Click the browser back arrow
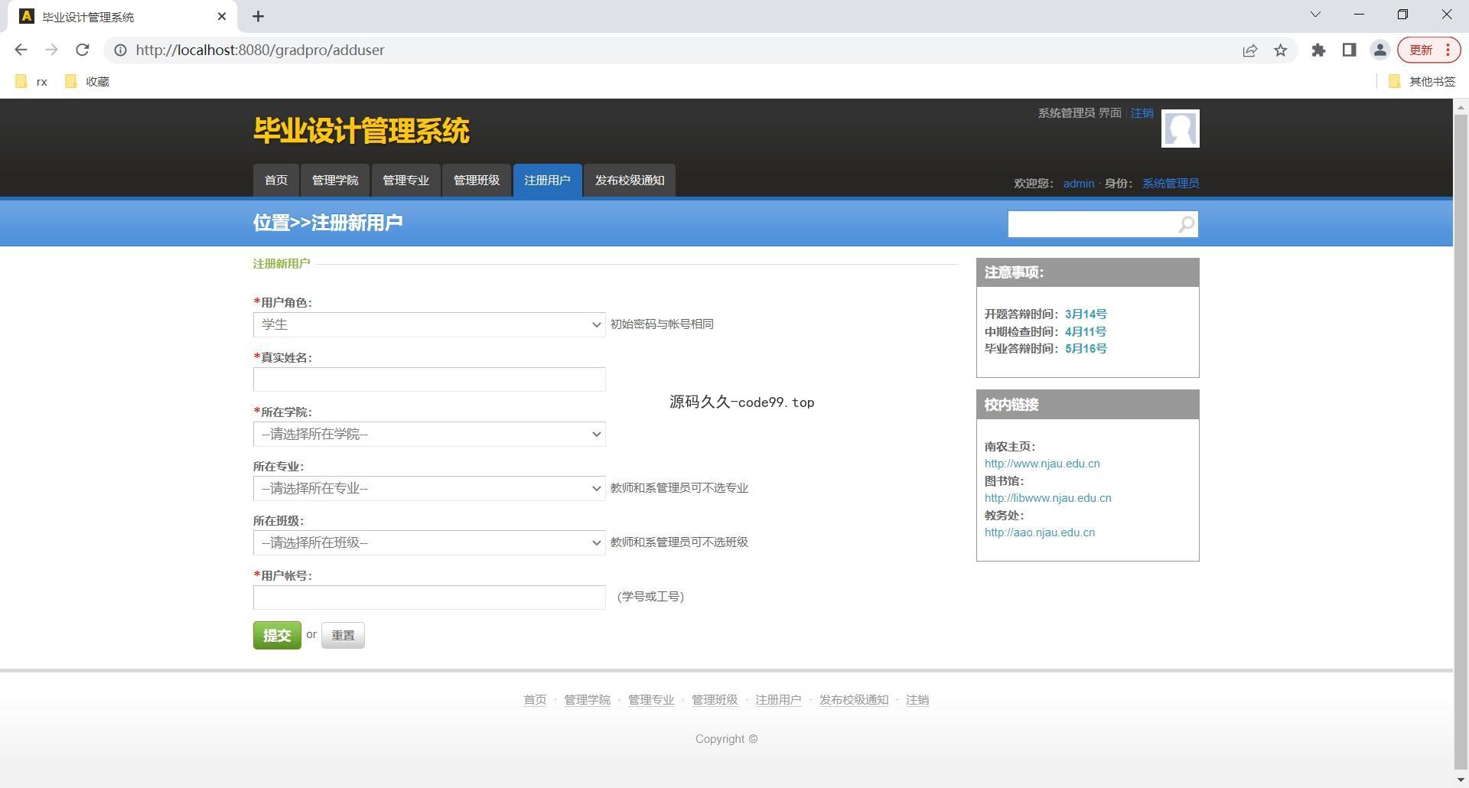The image size is (1469, 788). (x=21, y=50)
